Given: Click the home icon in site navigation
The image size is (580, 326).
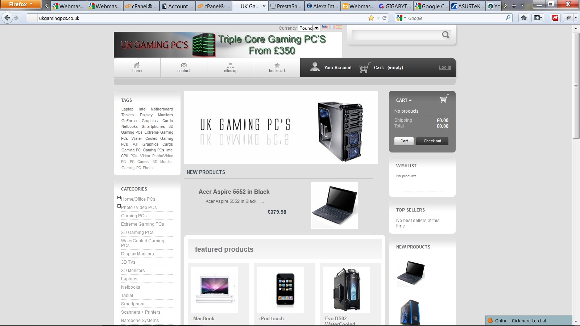Looking at the screenshot, I should [137, 65].
